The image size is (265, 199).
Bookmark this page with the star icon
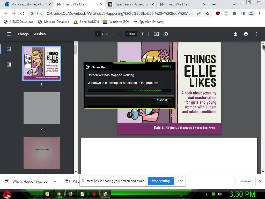[x=208, y=13]
